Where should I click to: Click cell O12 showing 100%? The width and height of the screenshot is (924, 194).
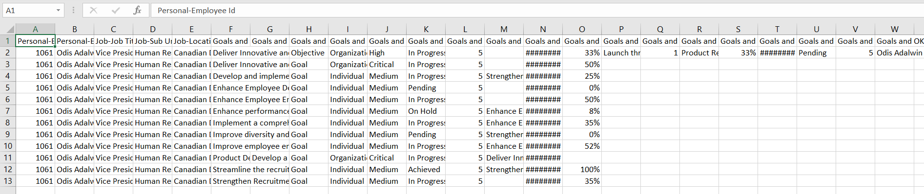coord(582,169)
